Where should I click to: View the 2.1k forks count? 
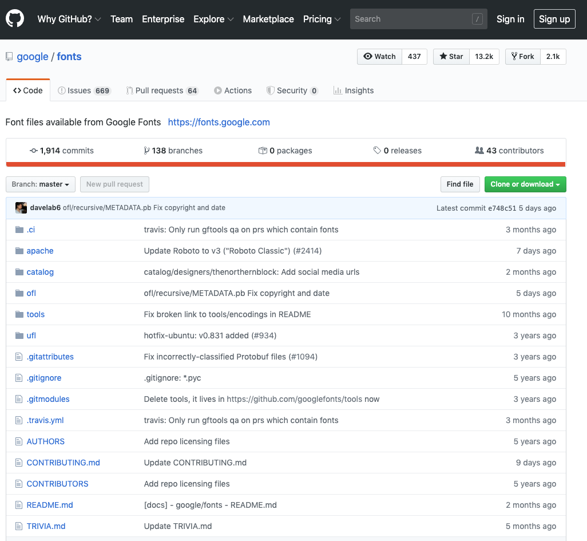[553, 57]
